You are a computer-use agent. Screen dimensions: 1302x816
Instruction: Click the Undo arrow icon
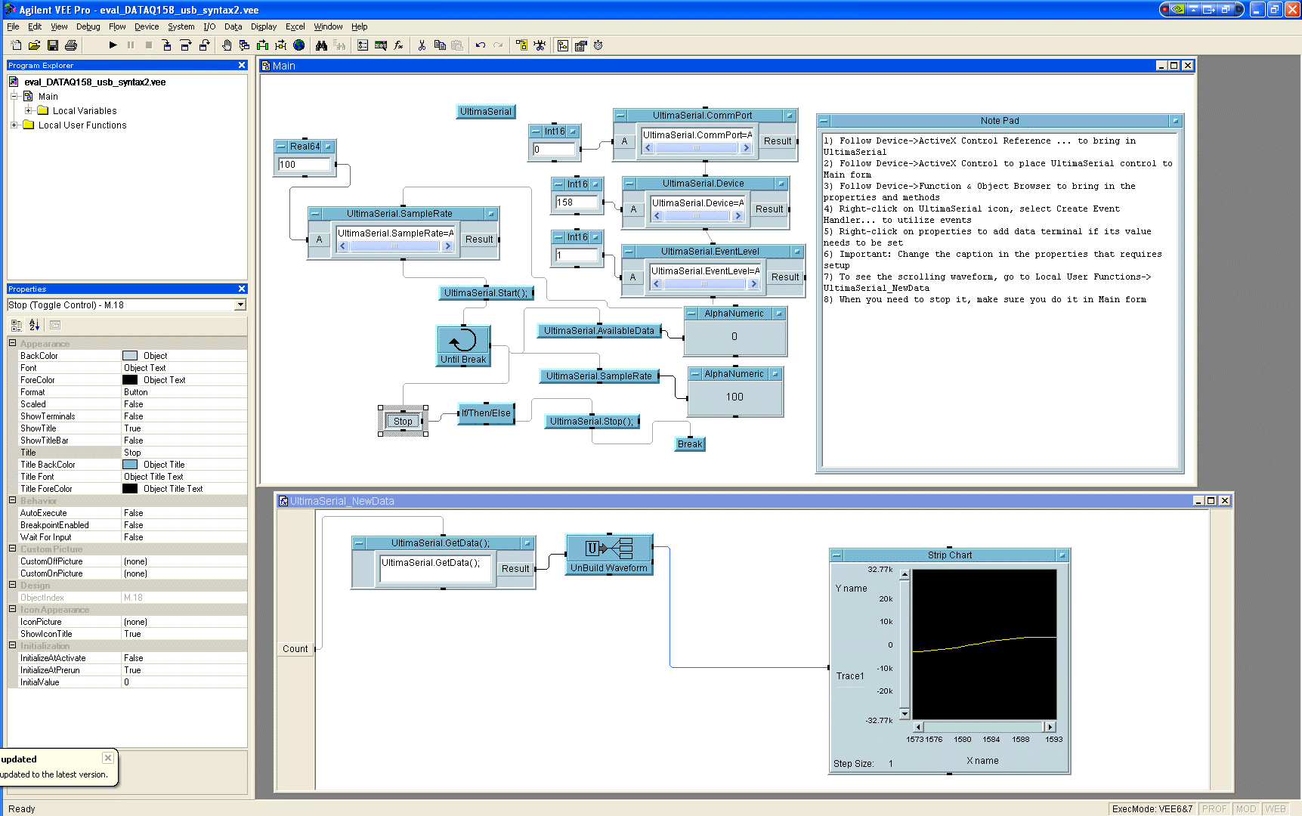pos(481,45)
